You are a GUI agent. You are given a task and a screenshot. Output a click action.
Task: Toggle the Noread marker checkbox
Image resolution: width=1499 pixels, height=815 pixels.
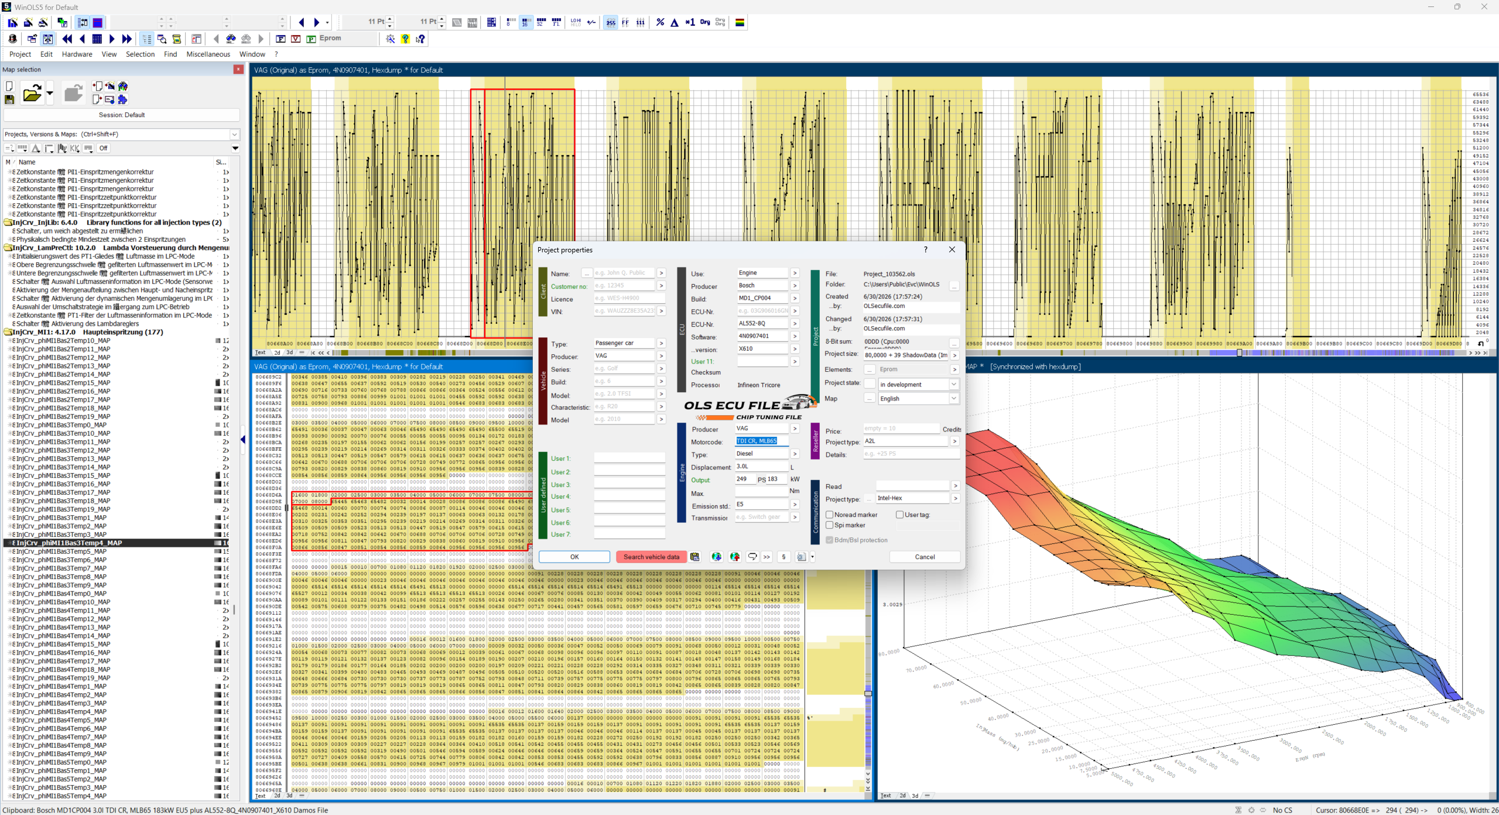830,515
